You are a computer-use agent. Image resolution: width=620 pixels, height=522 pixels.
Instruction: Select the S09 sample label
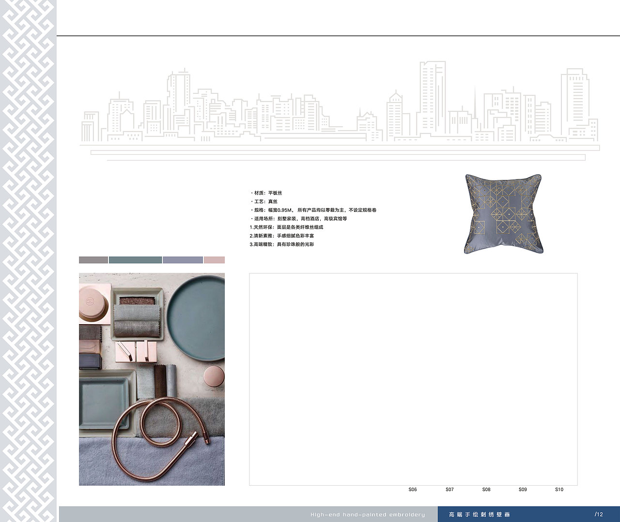pyautogui.click(x=523, y=490)
